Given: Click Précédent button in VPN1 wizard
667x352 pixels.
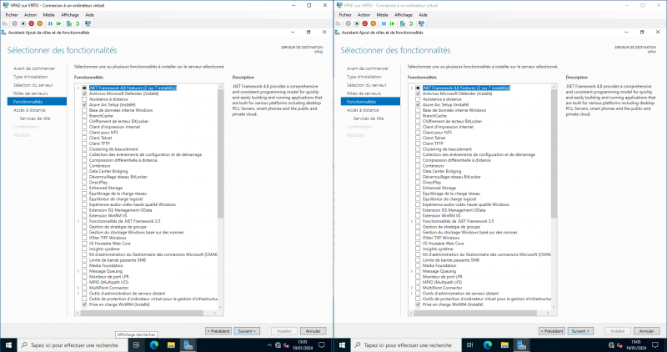Looking at the screenshot, I should coord(552,331).
